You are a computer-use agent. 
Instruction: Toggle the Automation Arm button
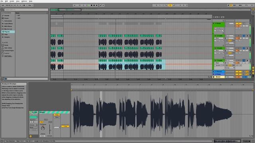[101, 5]
